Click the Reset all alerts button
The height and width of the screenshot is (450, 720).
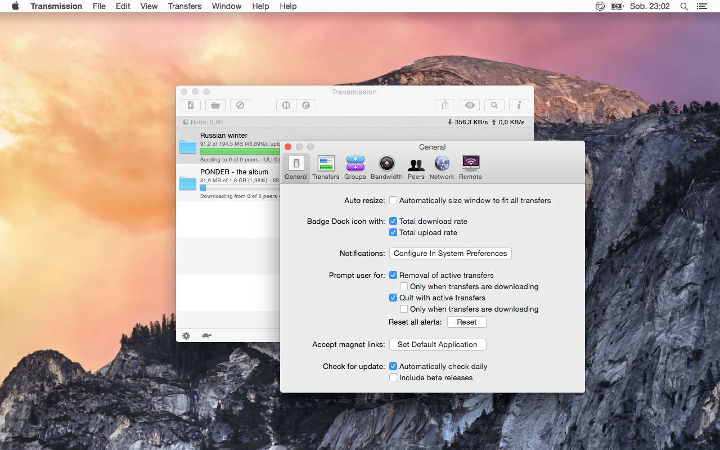(x=467, y=322)
